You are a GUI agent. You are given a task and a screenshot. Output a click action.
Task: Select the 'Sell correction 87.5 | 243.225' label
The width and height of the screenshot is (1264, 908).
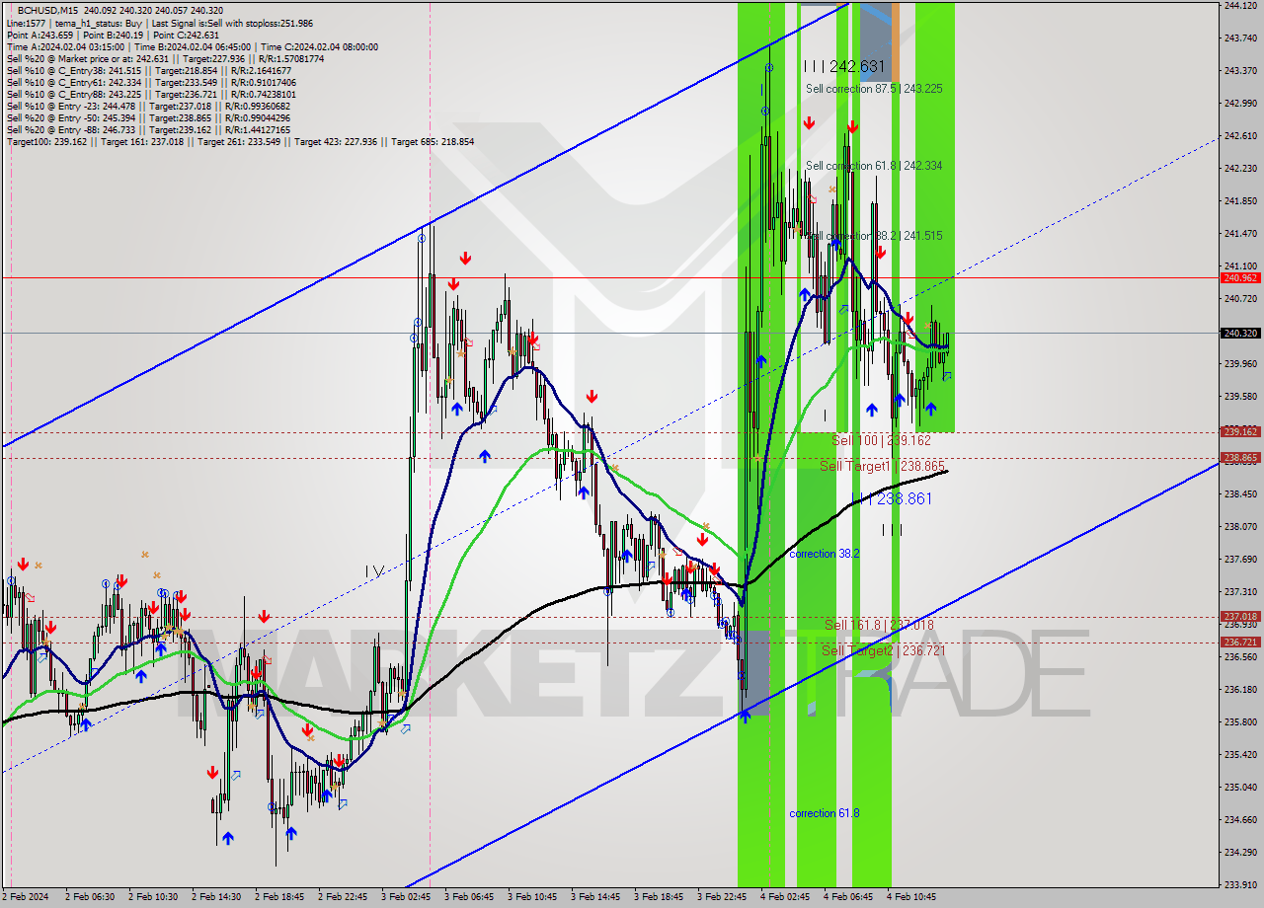873,89
